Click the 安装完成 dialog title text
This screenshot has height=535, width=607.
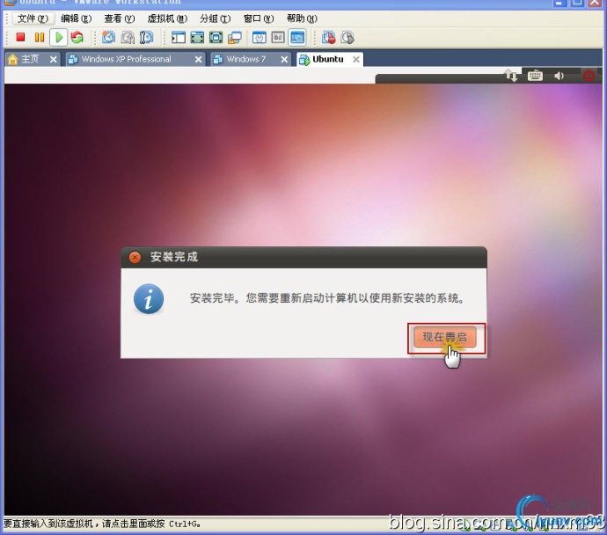(174, 257)
